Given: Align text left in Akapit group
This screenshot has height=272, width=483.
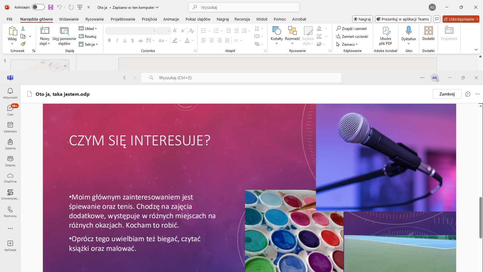Looking at the screenshot, I should click(204, 40).
